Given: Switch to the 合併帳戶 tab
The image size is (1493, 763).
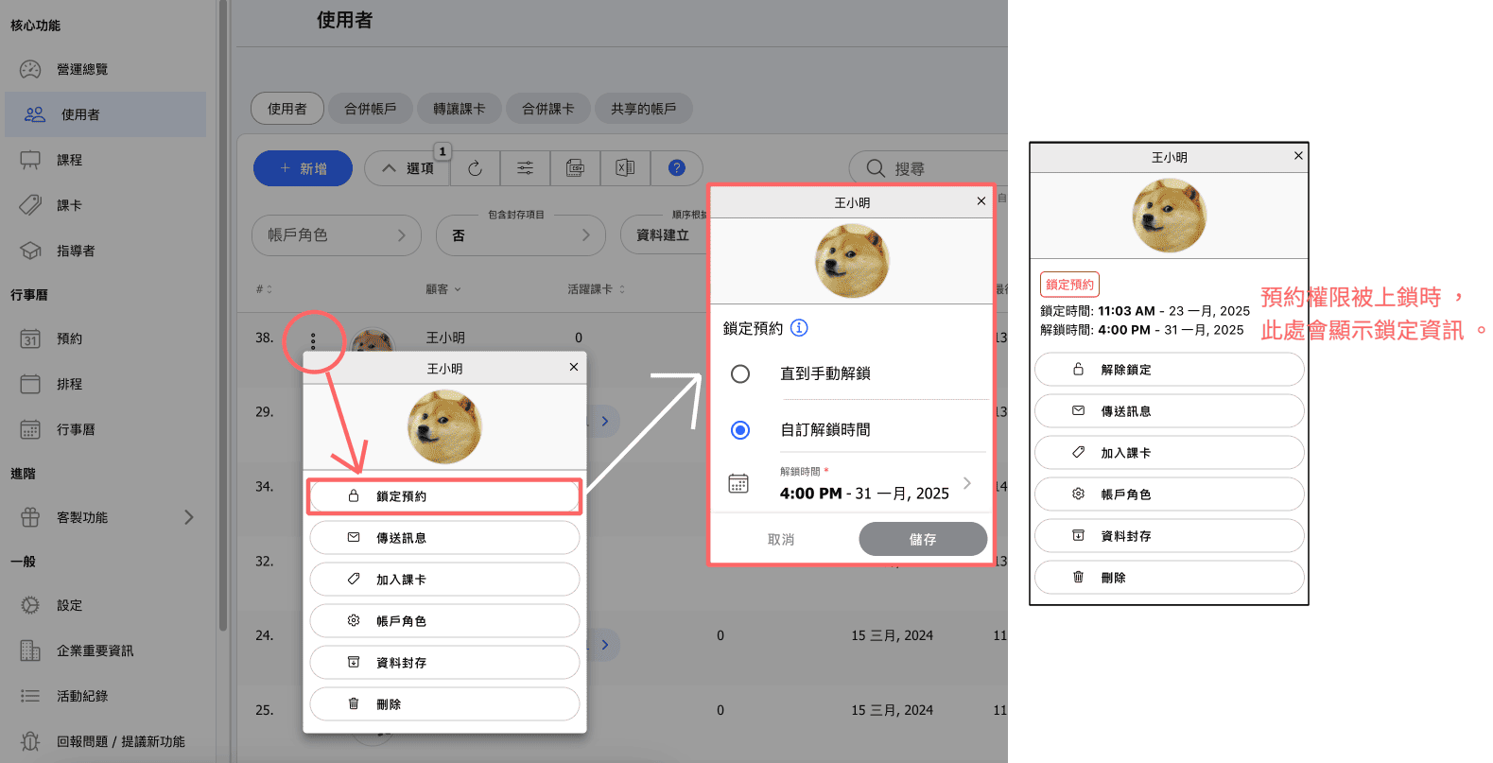Looking at the screenshot, I should pos(370,109).
